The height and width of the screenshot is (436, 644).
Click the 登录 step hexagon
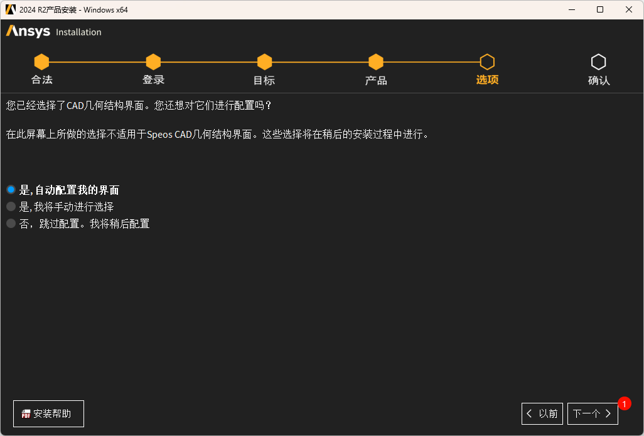tap(153, 62)
